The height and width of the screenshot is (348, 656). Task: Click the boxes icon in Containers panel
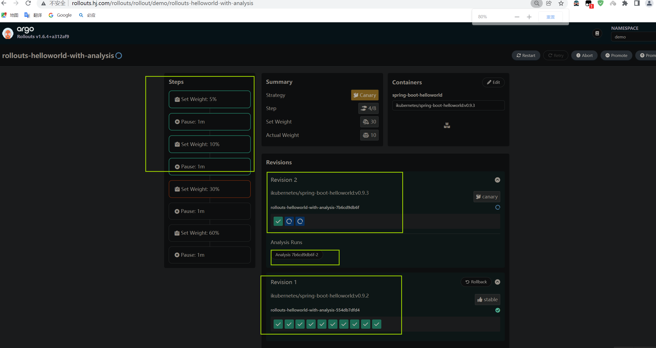click(447, 125)
